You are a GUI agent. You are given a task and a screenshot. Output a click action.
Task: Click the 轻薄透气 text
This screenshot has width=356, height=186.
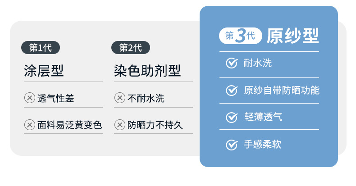tap(263, 117)
